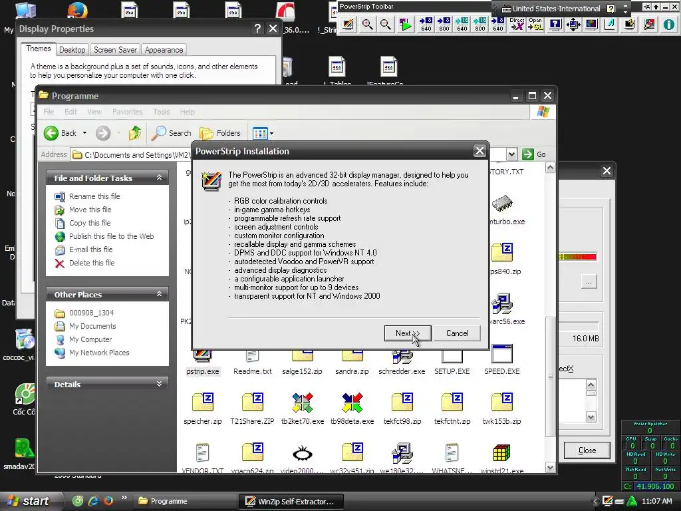Expand the quick launch overflow chevron
This screenshot has width=681, height=511.
click(124, 498)
